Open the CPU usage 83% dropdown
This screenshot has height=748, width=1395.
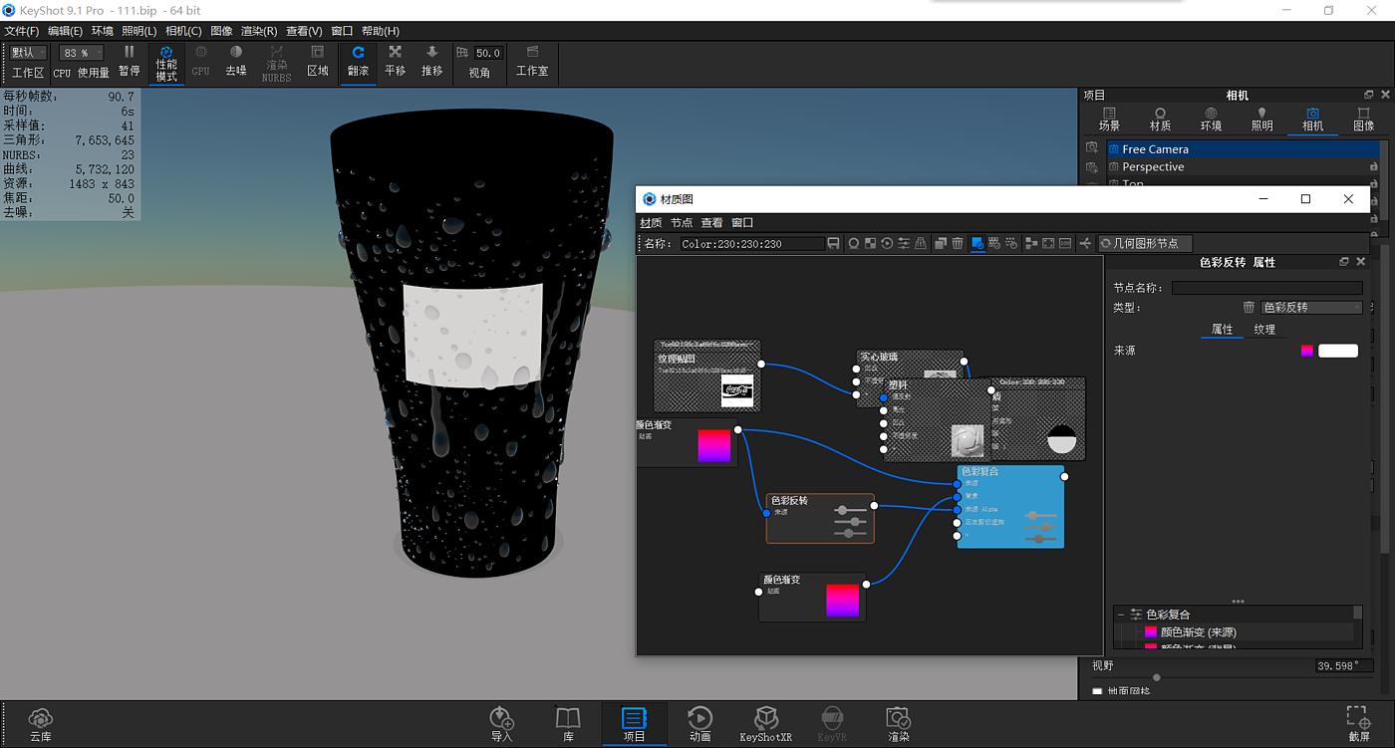81,53
